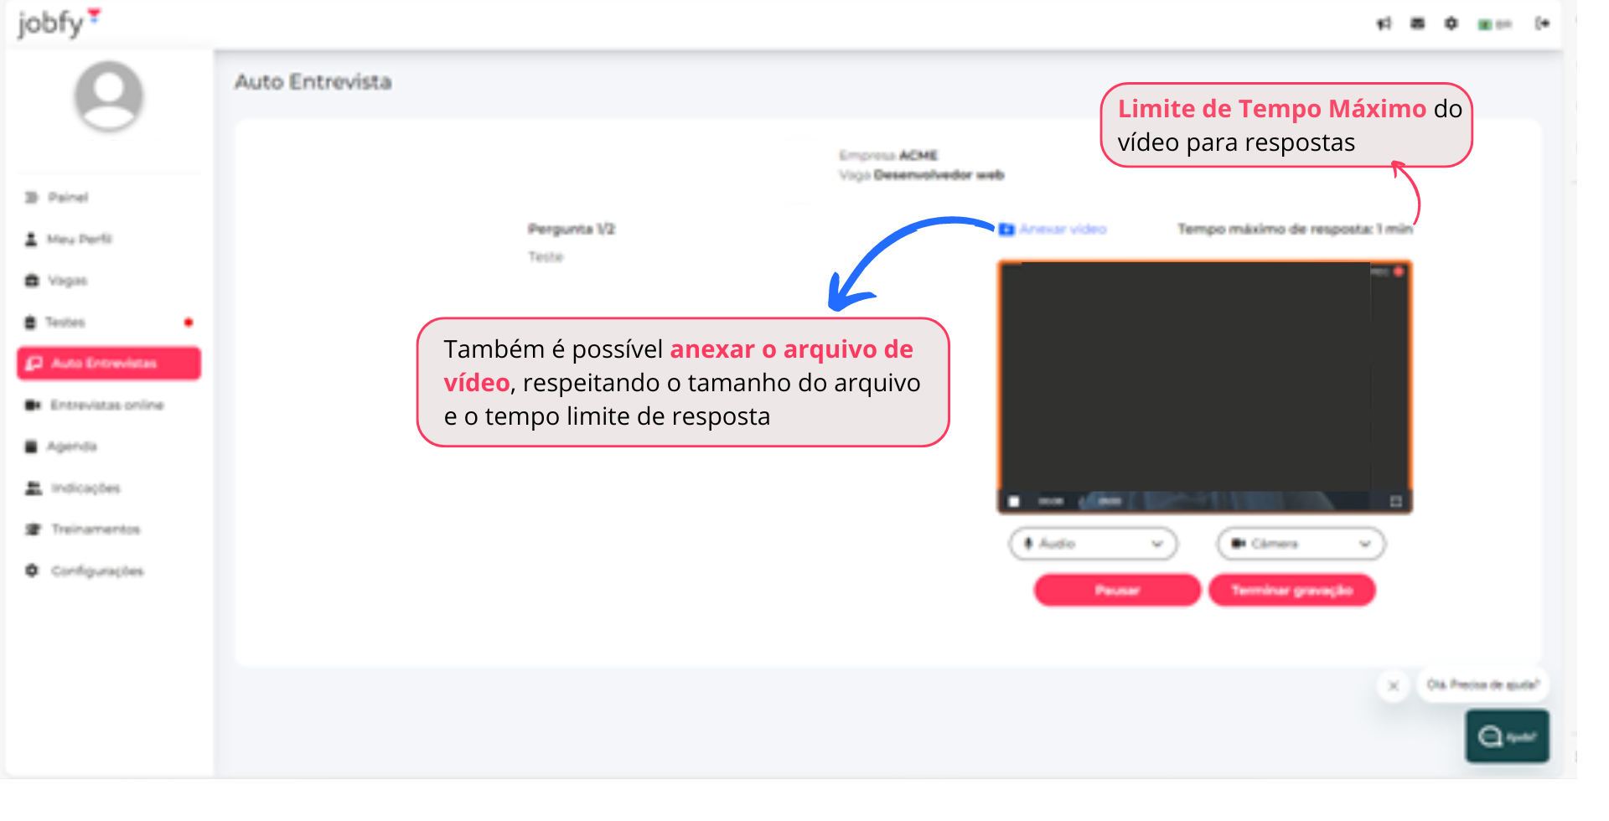Open the messages icon in the top bar

click(1419, 23)
